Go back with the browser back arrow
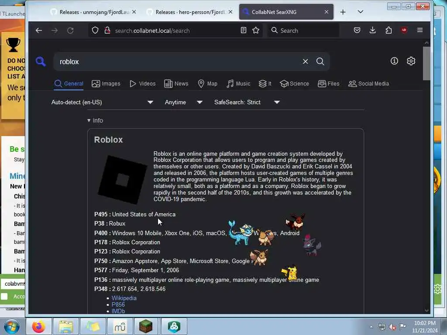Image resolution: width=447 pixels, height=335 pixels. [x=39, y=31]
